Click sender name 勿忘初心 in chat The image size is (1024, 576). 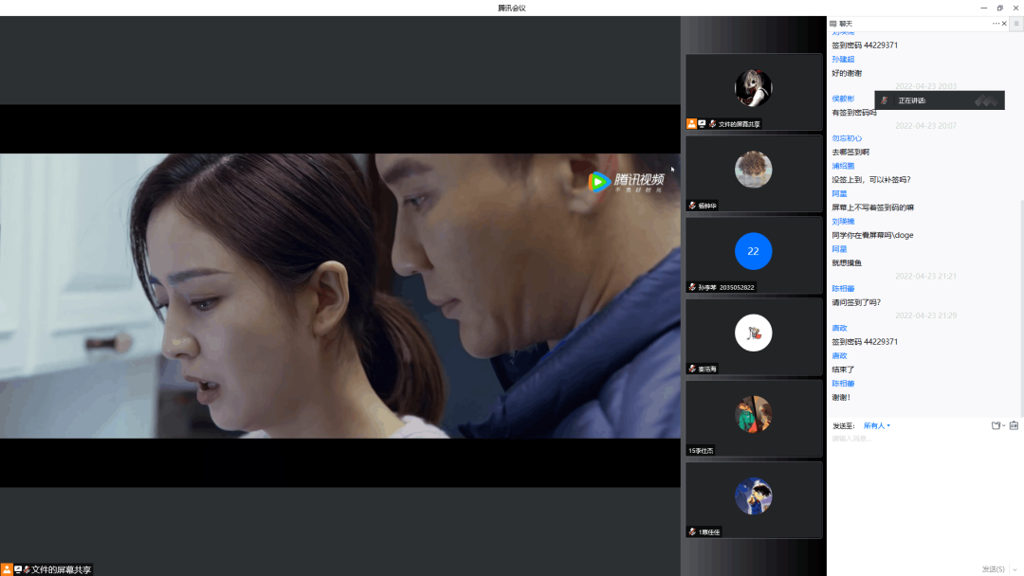(847, 138)
